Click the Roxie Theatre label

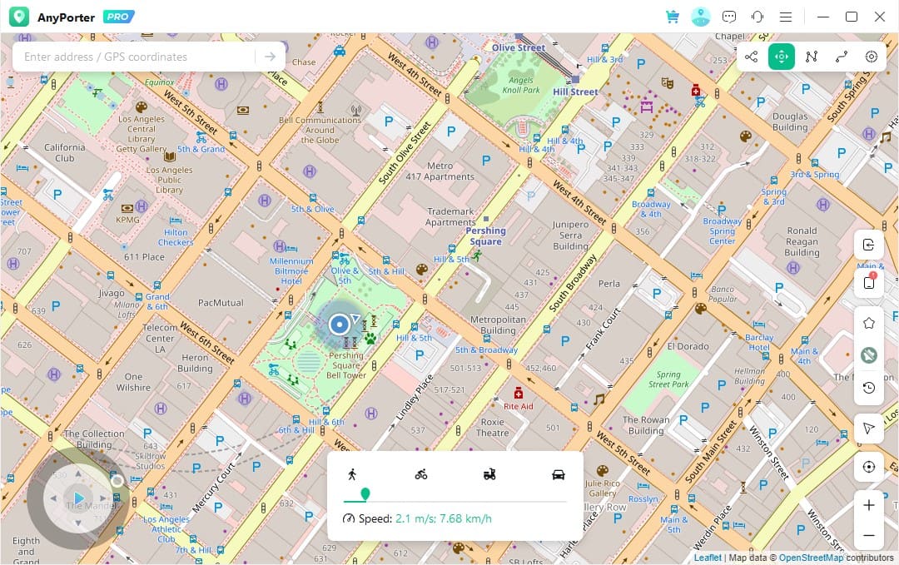pyautogui.click(x=493, y=428)
